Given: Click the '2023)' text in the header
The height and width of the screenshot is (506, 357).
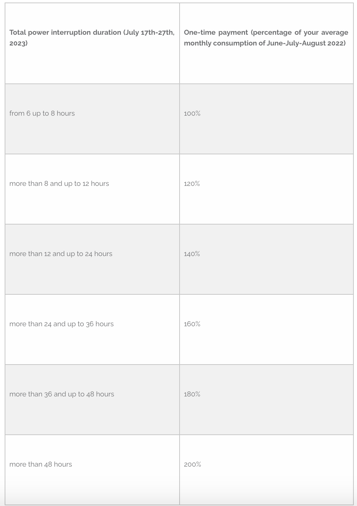Looking at the screenshot, I should [x=18, y=43].
